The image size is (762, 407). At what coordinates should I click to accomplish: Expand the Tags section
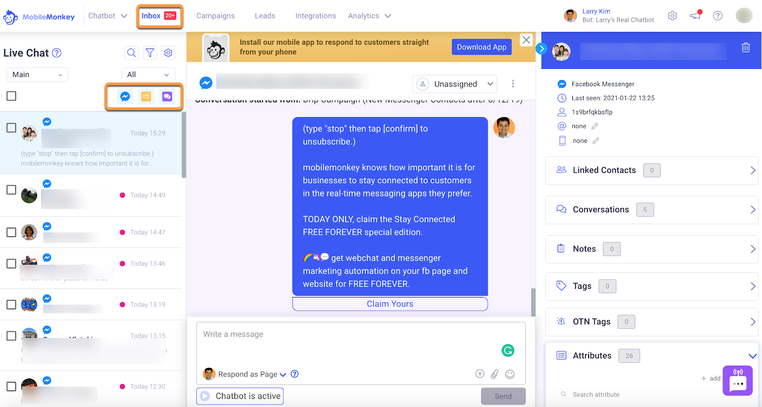[652, 286]
